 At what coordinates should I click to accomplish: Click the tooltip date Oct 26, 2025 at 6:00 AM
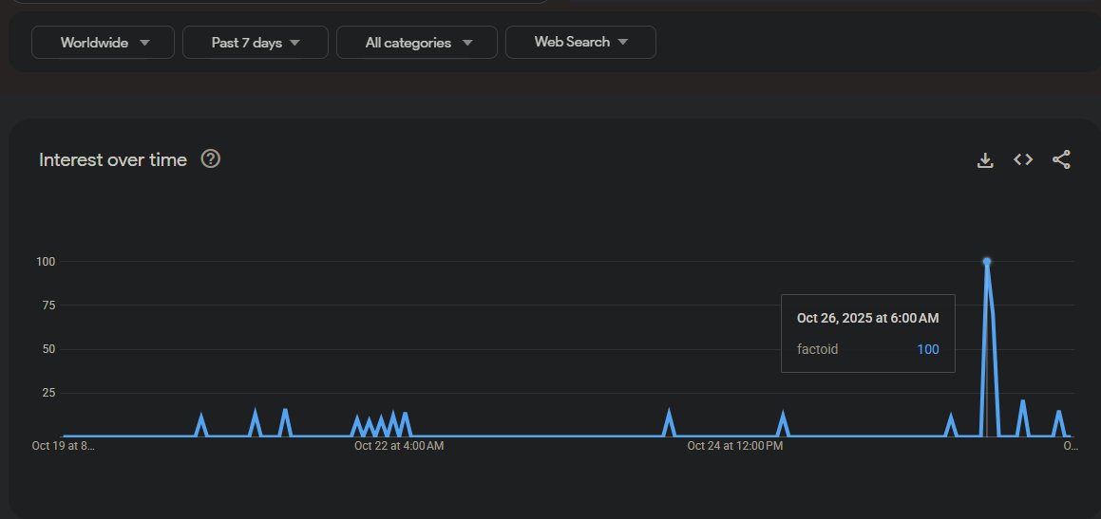(867, 319)
